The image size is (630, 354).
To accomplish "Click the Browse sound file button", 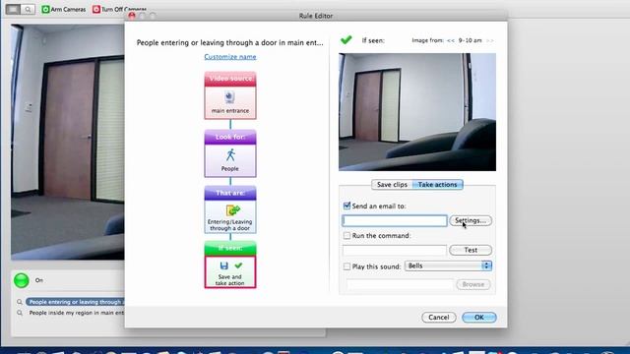I will [472, 284].
